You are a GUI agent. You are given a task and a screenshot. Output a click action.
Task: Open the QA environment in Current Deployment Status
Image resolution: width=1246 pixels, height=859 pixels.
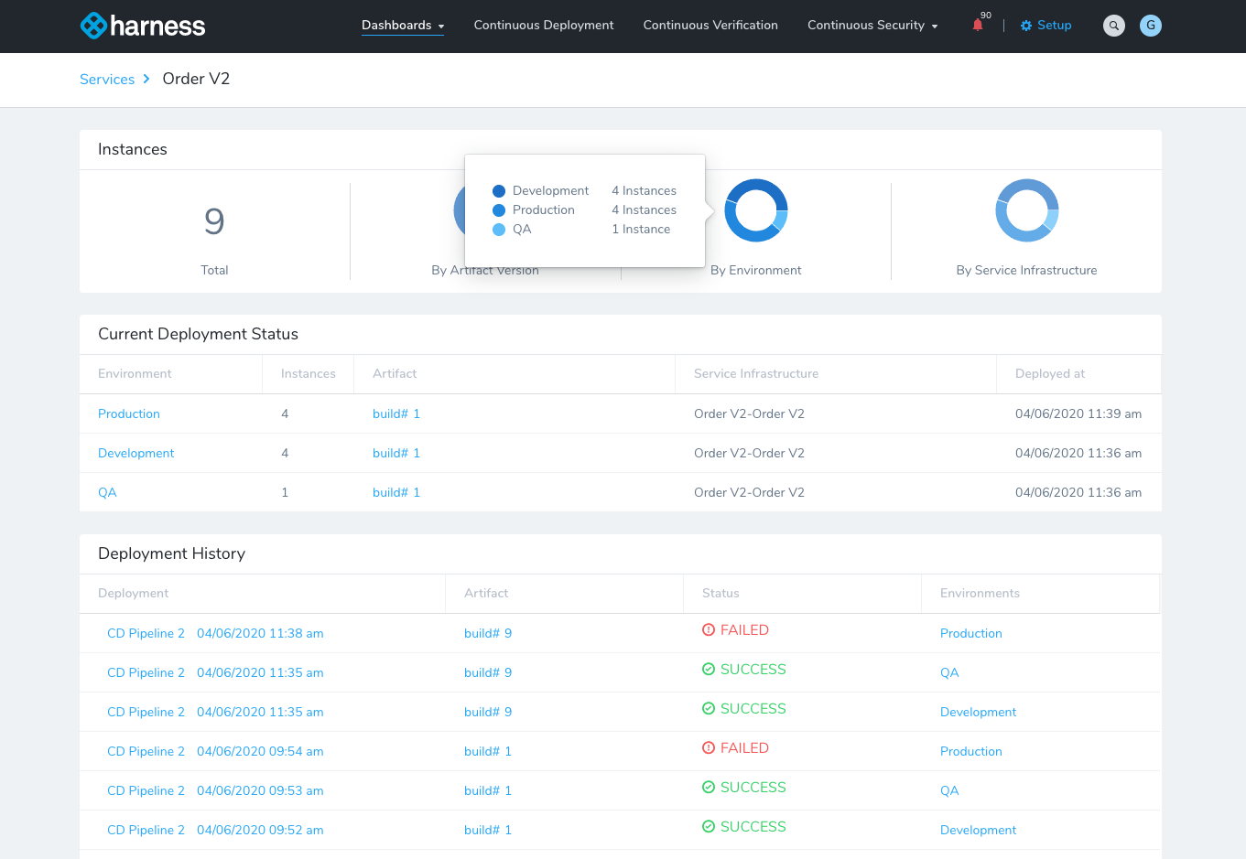[107, 493]
